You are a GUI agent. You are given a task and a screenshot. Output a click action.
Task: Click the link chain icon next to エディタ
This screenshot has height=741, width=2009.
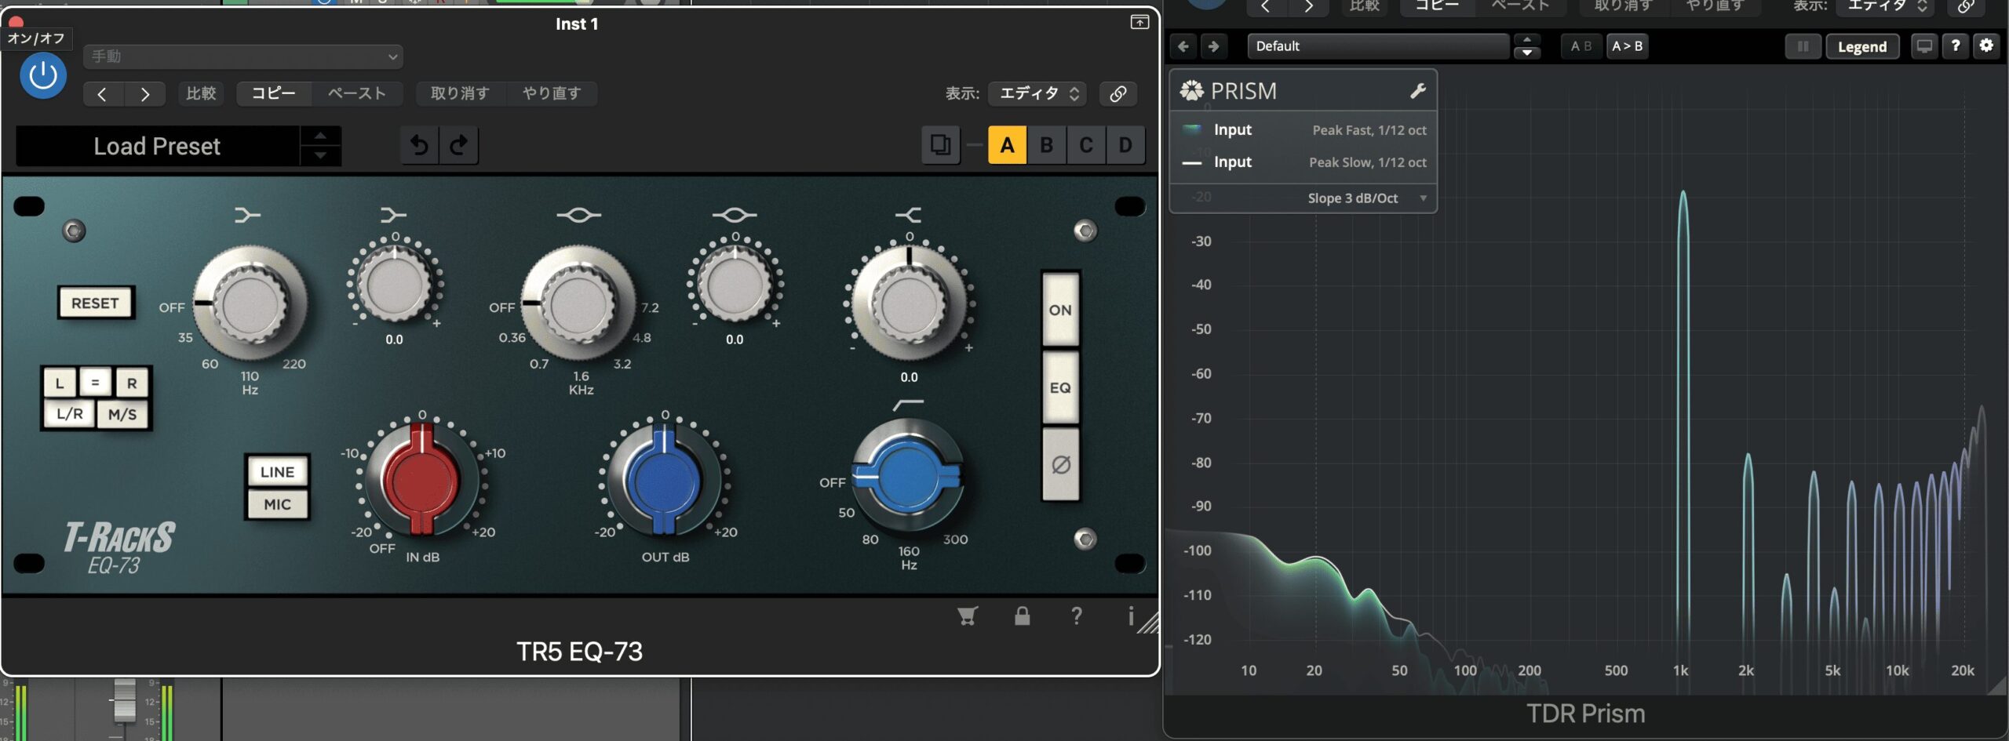coord(1118,93)
